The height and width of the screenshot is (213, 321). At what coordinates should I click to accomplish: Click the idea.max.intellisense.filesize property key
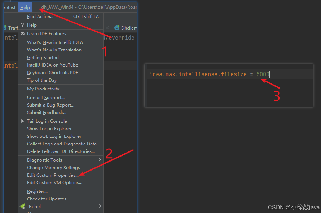click(198, 74)
